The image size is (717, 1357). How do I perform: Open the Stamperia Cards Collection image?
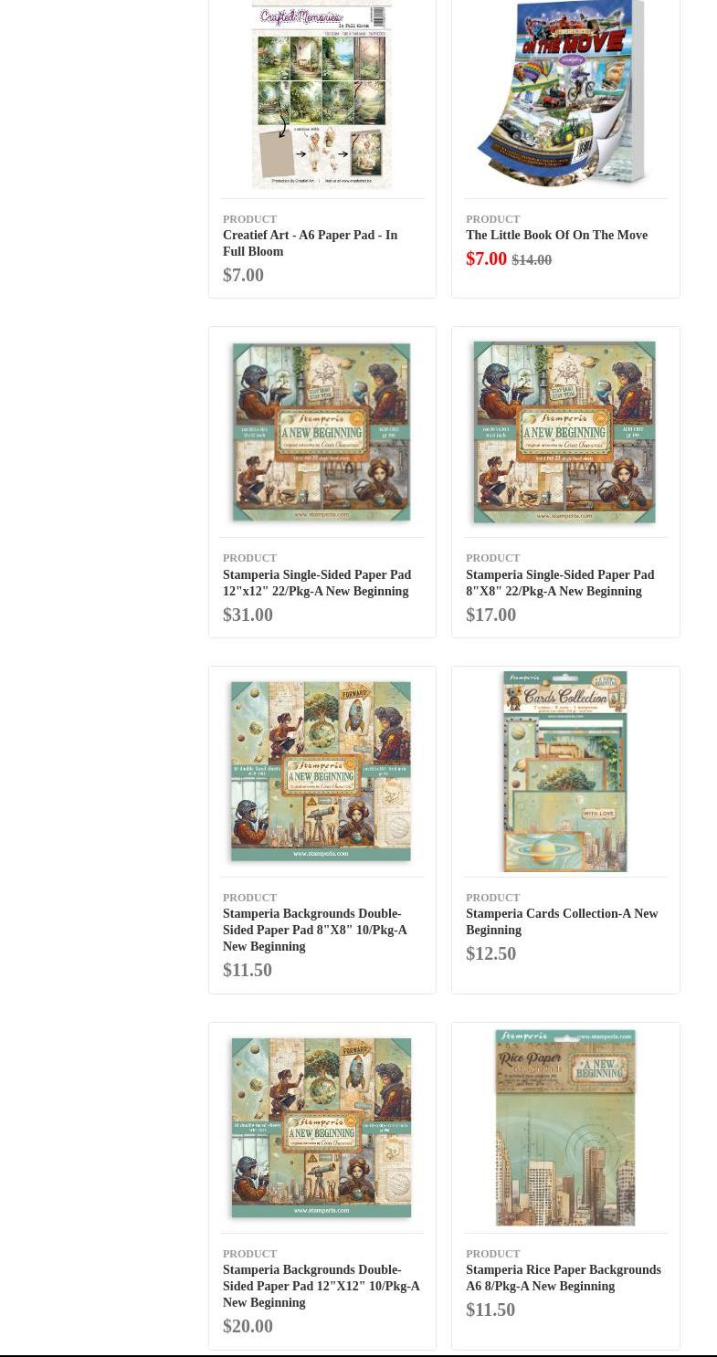564,772
